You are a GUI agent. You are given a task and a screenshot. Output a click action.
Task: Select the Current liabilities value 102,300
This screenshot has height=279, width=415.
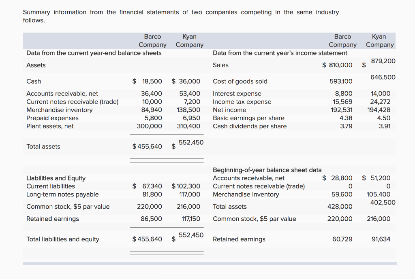(x=188, y=186)
